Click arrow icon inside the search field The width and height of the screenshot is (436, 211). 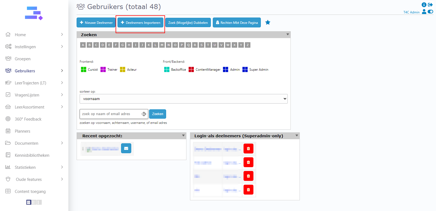point(144,114)
